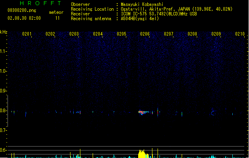Image resolution: width=249 pixels, height=158 pixels.
Task: Select the filename 08300200.png
Action: click(x=22, y=10)
